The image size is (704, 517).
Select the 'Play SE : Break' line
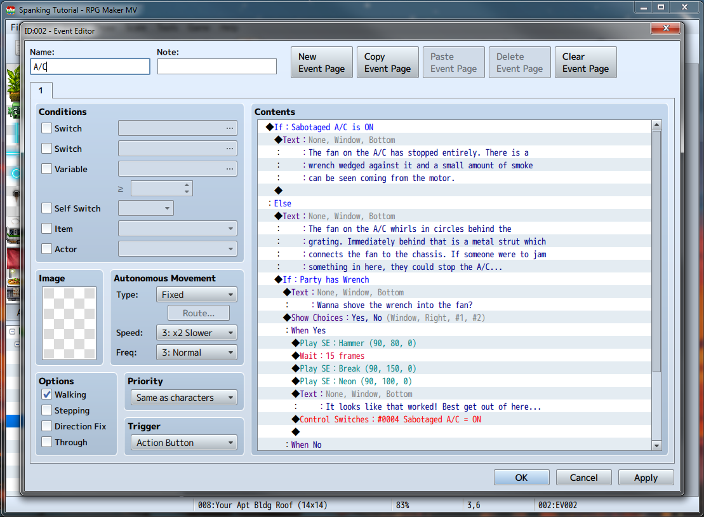coord(455,368)
